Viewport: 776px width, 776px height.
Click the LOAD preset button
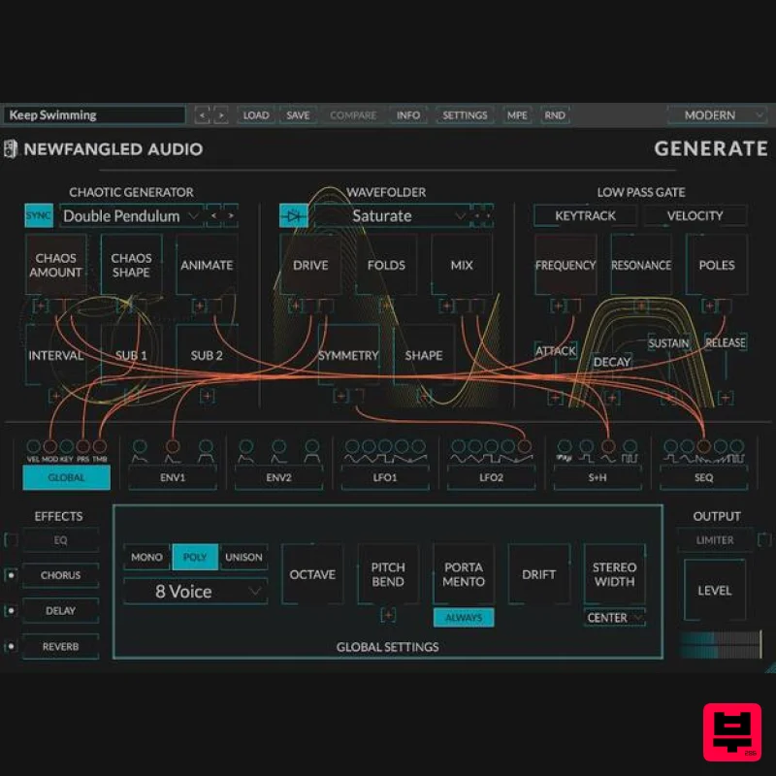[x=255, y=114]
